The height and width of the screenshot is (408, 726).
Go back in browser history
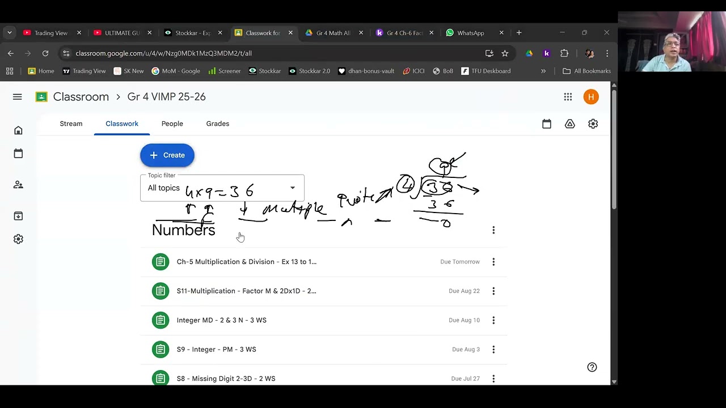pyautogui.click(x=11, y=53)
